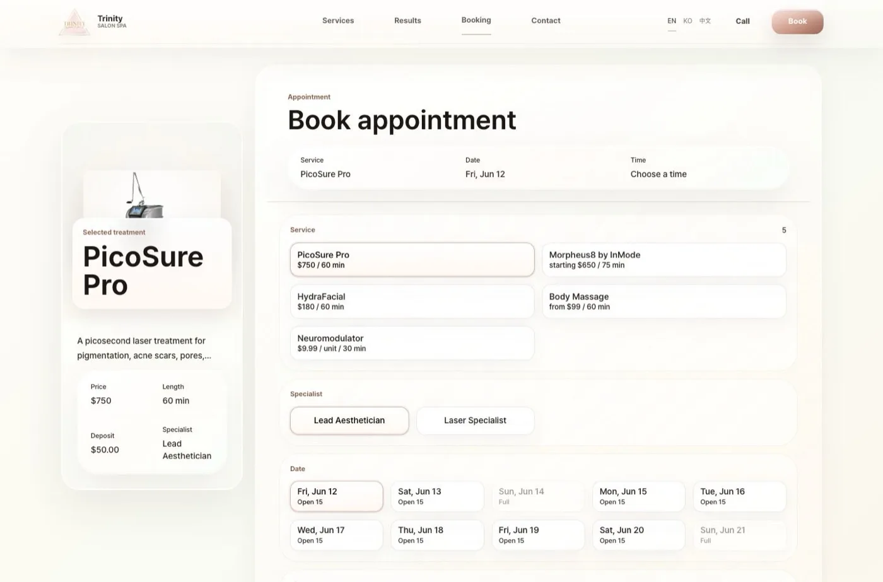This screenshot has width=883, height=582.
Task: Switch language to KO
Action: coord(687,21)
